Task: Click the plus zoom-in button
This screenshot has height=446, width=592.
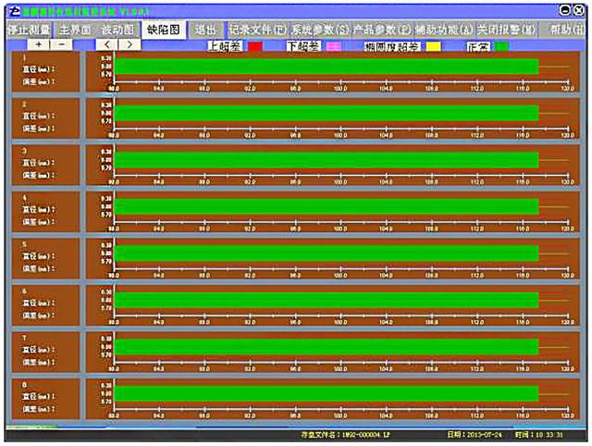Action: point(39,44)
